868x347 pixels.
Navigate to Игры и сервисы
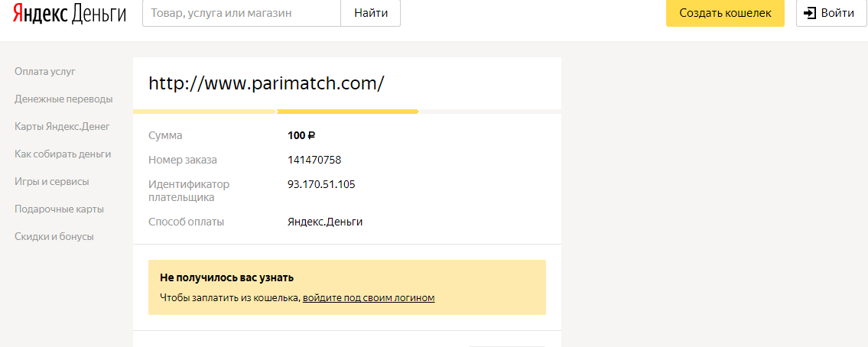52,182
